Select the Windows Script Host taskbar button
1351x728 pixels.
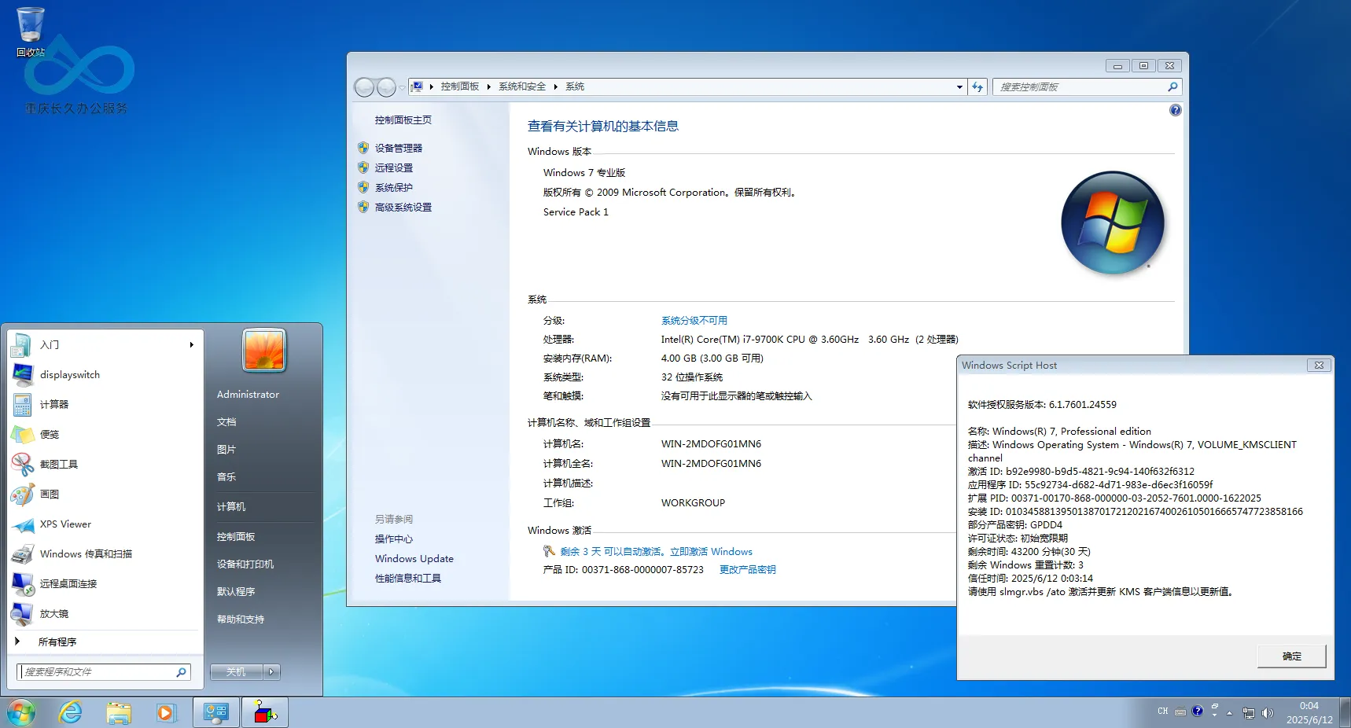(x=265, y=713)
